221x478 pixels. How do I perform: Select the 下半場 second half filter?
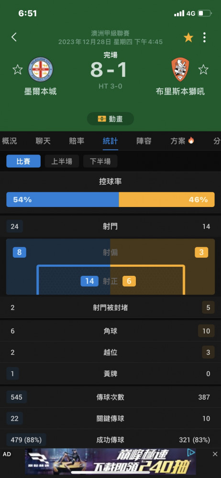100,161
